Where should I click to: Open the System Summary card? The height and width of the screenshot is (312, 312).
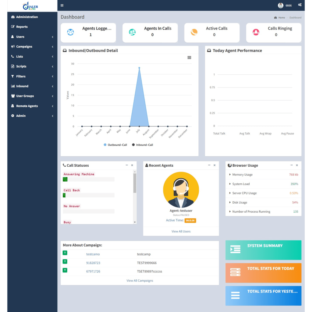tap(263, 250)
